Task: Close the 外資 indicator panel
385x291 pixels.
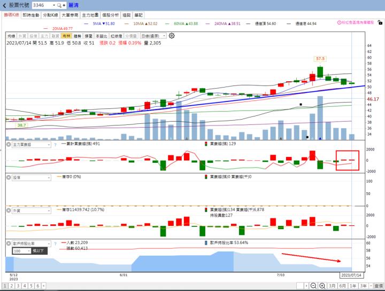Action: [9, 210]
